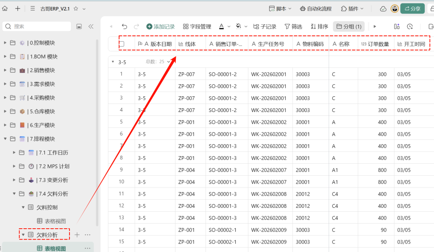Select 欠料控制 table
The image size is (434, 252).
coord(47,207)
